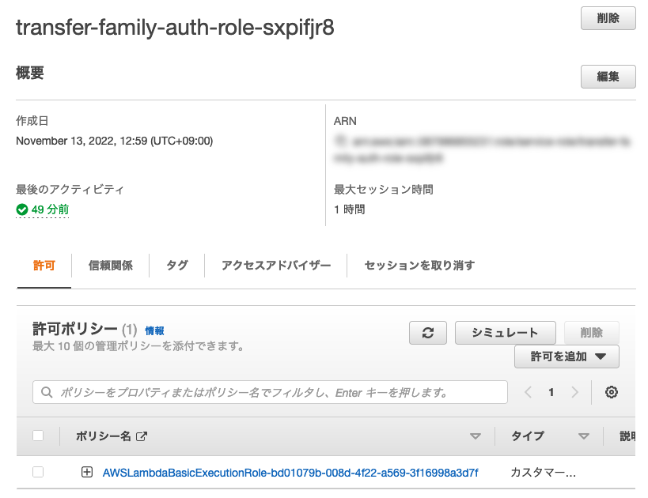The width and height of the screenshot is (648, 498).
Task: Click page number 1 in pagination
Action: [551, 392]
